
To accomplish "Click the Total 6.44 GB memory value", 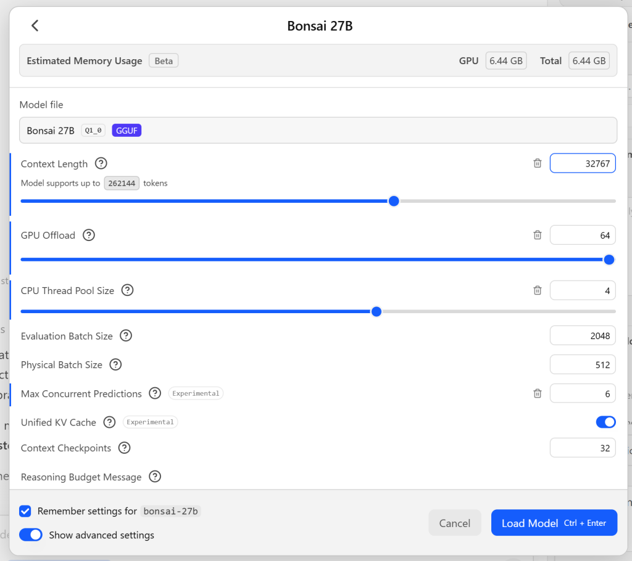I will [x=589, y=61].
